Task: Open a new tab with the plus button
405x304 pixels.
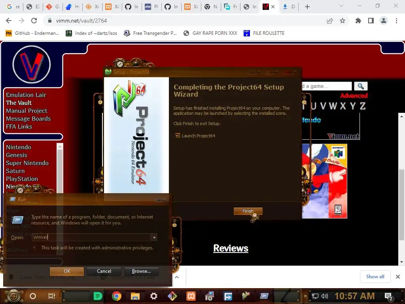Action: pos(307,7)
